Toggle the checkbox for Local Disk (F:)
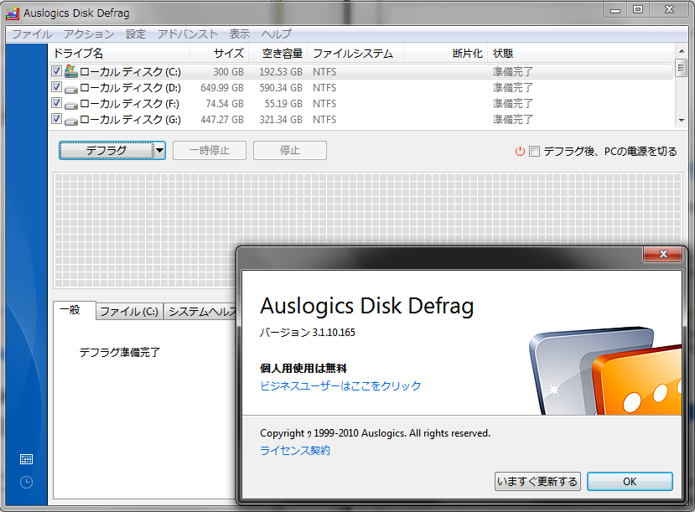The height and width of the screenshot is (512, 695). 56,103
